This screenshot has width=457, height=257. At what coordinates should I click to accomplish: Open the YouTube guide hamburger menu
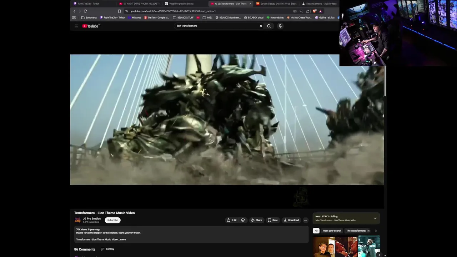click(76, 26)
